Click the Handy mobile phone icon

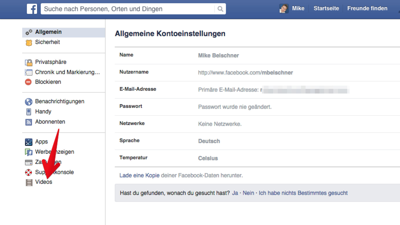tap(28, 111)
